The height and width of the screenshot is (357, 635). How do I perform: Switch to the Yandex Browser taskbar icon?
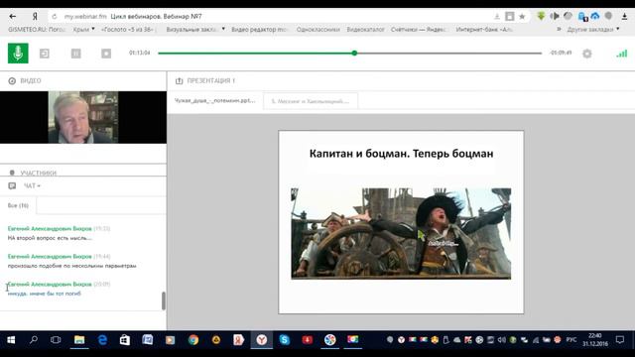tap(262, 340)
